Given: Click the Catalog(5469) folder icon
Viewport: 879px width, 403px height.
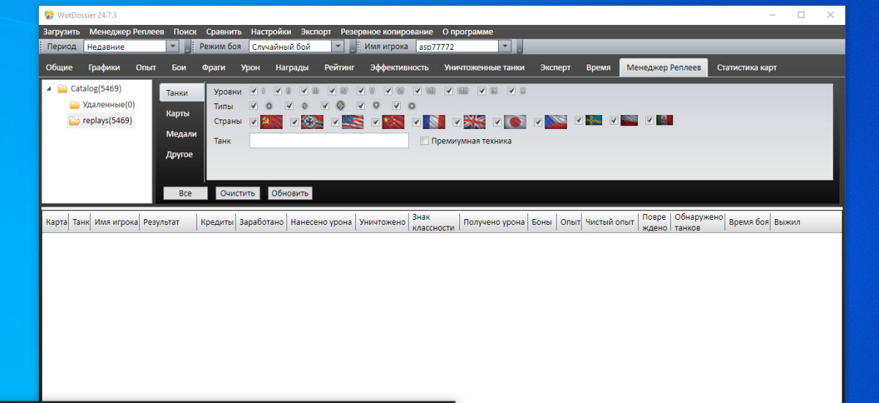Looking at the screenshot, I should coord(62,89).
